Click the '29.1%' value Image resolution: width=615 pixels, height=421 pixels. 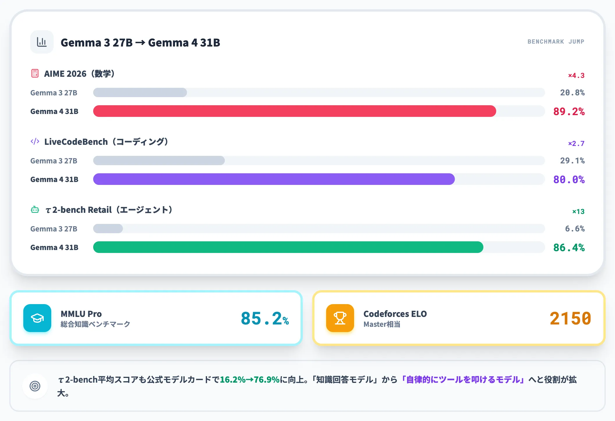click(572, 160)
